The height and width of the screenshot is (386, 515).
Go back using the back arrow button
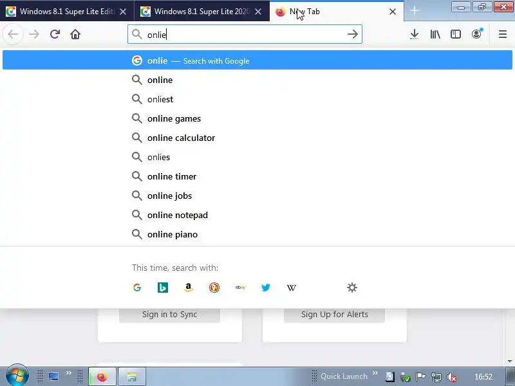point(13,34)
